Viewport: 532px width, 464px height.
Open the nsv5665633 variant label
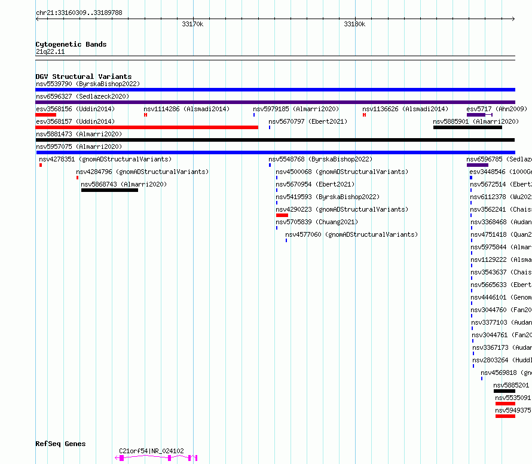[501, 285]
